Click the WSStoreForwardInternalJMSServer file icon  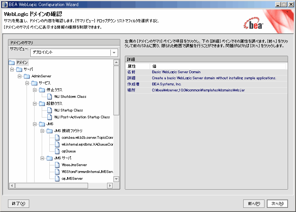[57, 172]
